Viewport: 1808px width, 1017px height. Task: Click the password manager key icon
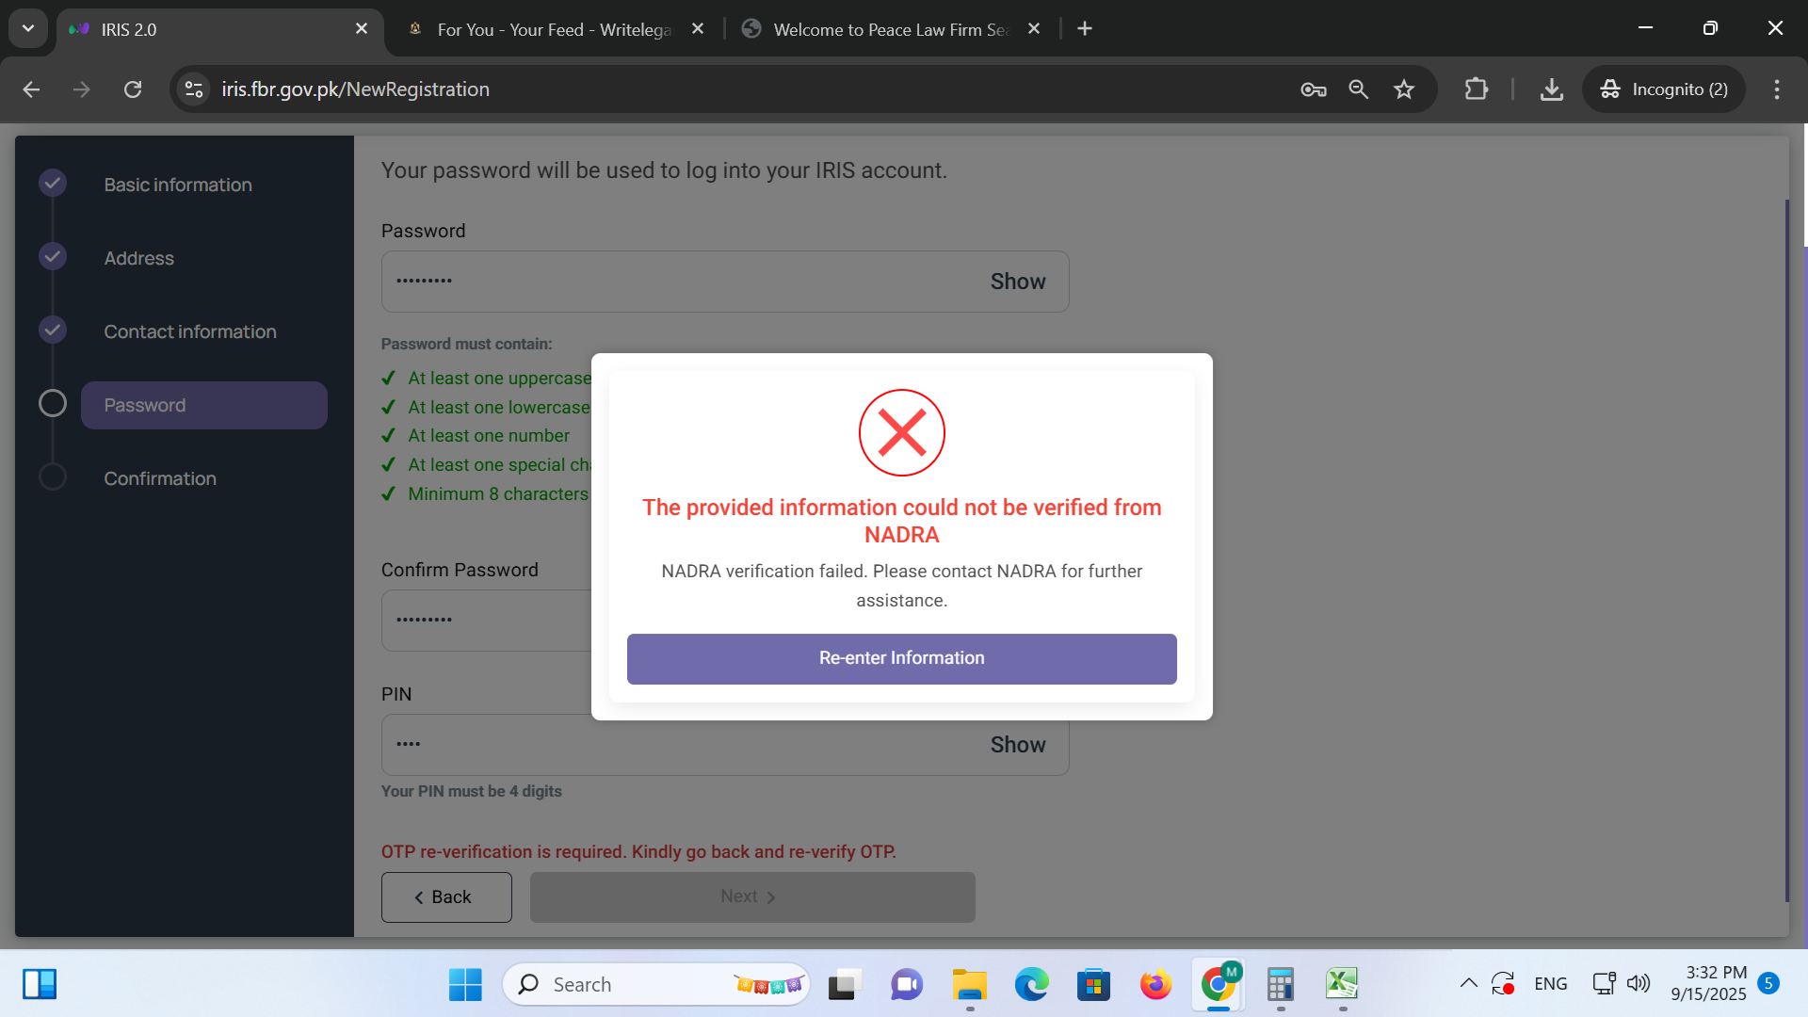tap(1313, 89)
